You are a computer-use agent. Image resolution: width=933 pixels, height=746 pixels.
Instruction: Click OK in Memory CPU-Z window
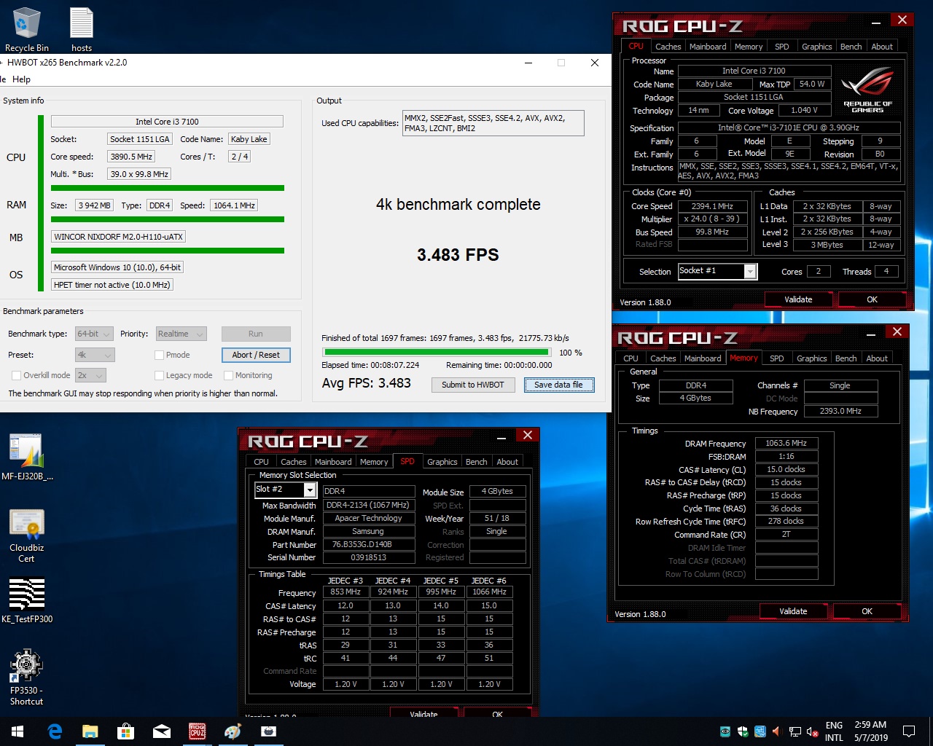tap(867, 611)
